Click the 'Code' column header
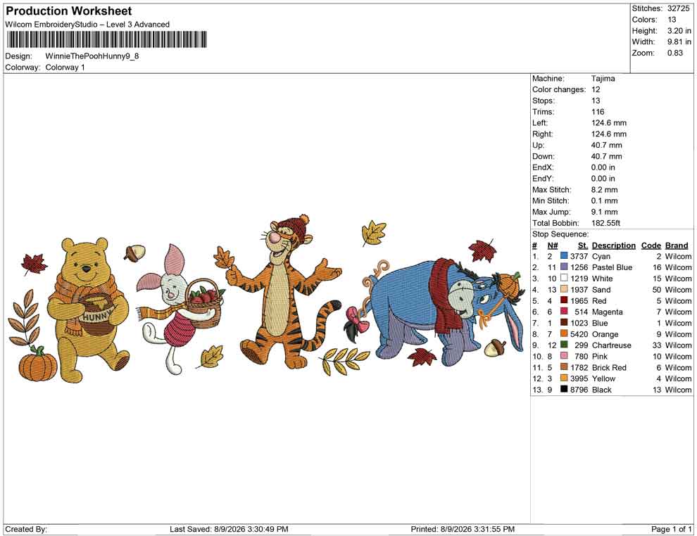 [x=651, y=245]
